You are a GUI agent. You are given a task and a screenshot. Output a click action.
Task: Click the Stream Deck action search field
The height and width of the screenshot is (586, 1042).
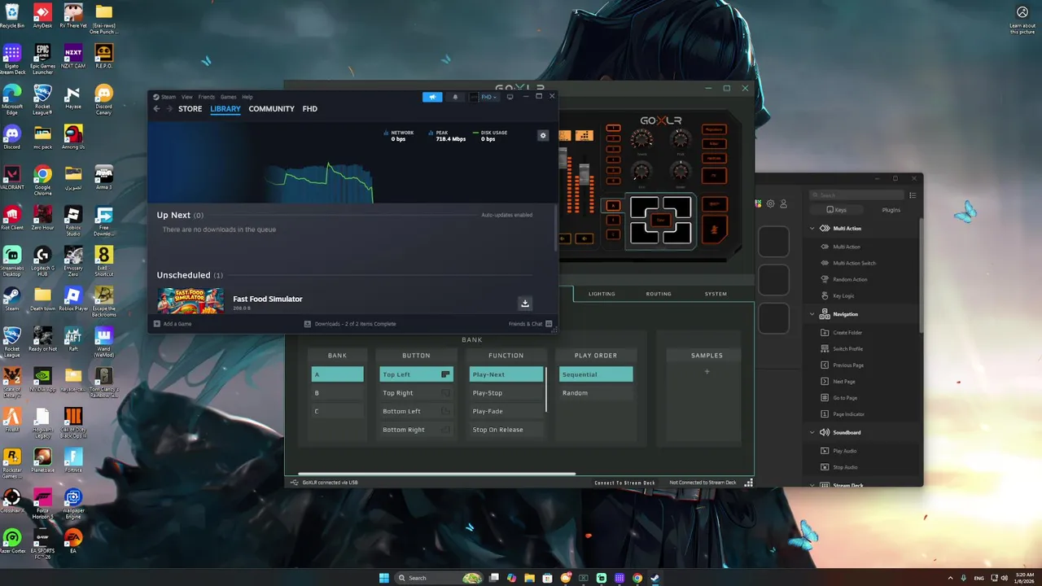pos(857,195)
